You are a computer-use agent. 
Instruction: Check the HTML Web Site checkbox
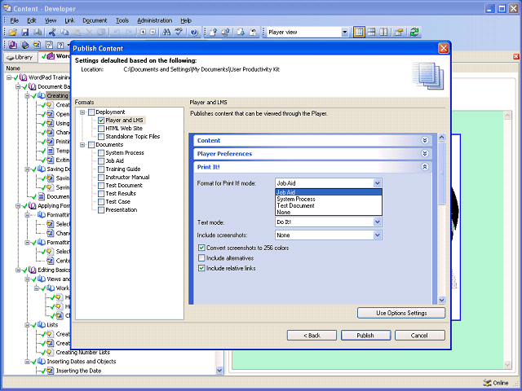point(101,129)
